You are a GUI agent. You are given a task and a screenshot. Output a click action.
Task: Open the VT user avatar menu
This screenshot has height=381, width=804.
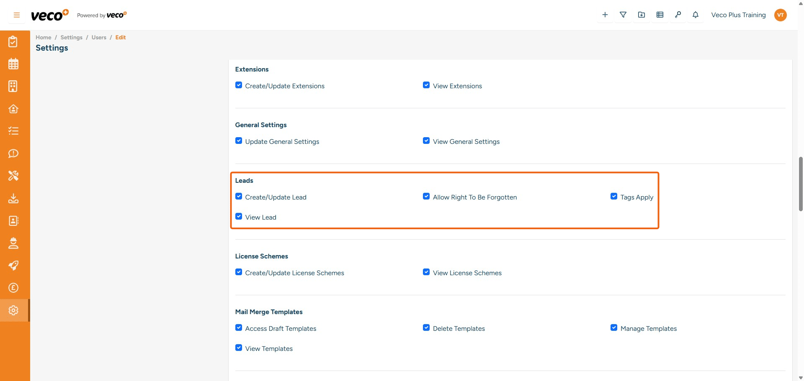781,15
